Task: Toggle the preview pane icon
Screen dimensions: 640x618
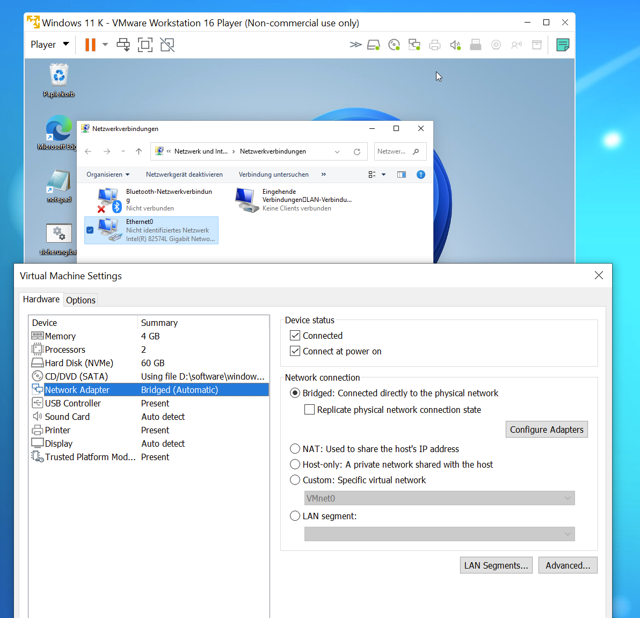Action: pyautogui.click(x=402, y=175)
